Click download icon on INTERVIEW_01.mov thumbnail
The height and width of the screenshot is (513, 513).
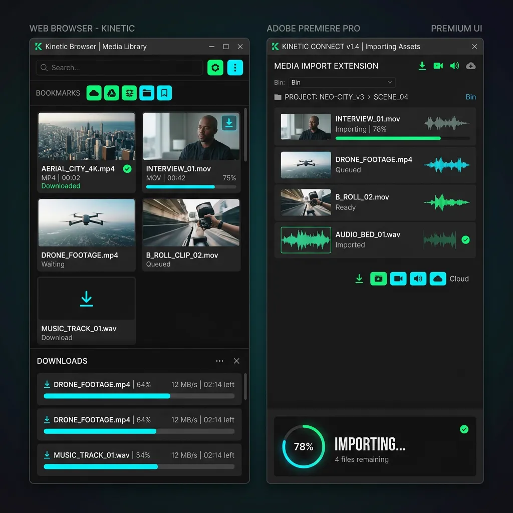(x=229, y=123)
